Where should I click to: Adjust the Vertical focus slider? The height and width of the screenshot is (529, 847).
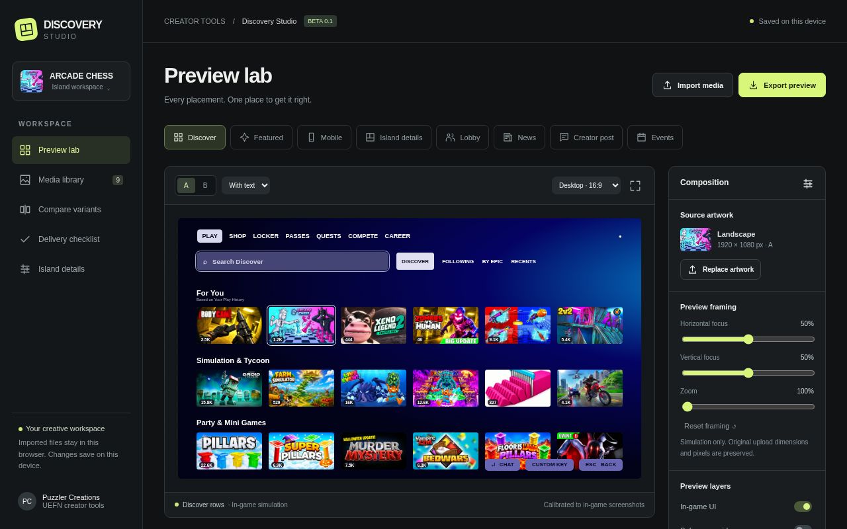pos(748,373)
